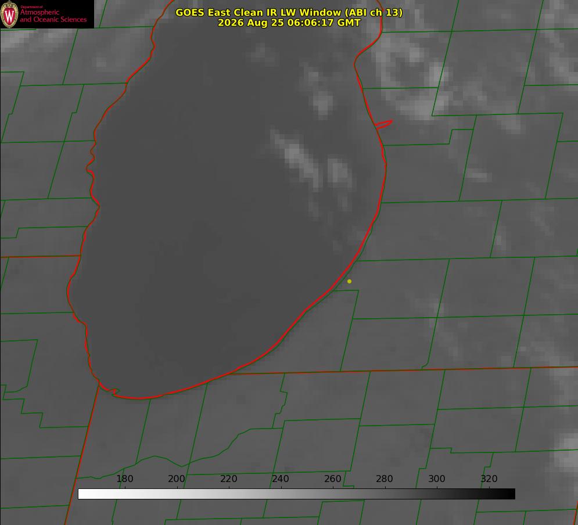The image size is (578, 525).
Task: Click the 300 colorbar label
Action: pos(437,479)
